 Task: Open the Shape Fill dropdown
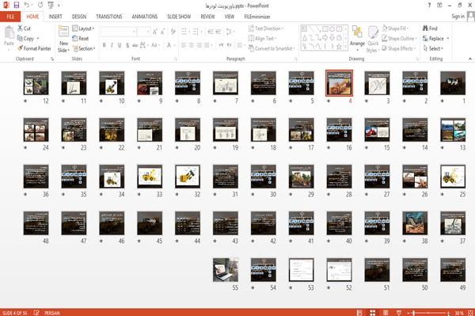coord(395,29)
